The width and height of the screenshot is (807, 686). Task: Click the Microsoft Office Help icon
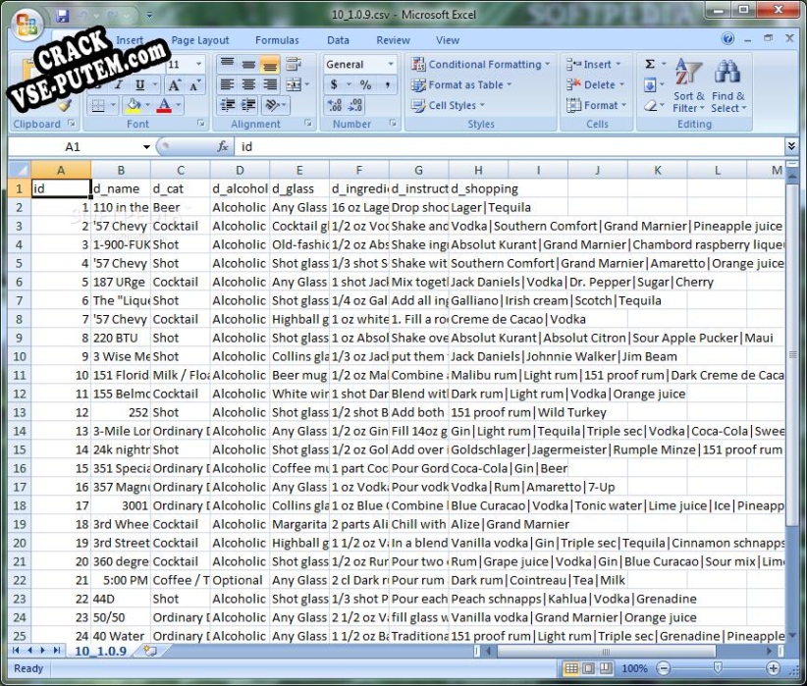click(728, 40)
